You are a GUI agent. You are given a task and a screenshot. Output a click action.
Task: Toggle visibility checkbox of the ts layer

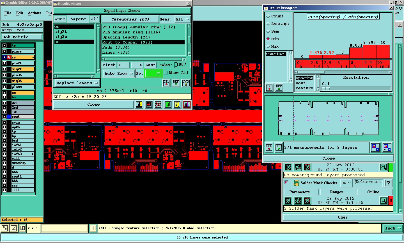[4, 46]
